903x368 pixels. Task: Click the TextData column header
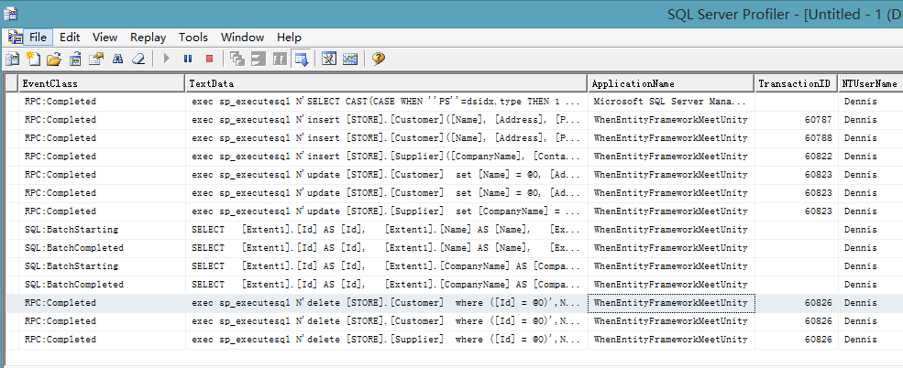(387, 83)
